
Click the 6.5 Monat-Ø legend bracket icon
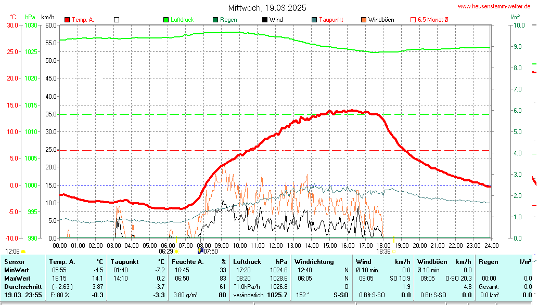413,20
